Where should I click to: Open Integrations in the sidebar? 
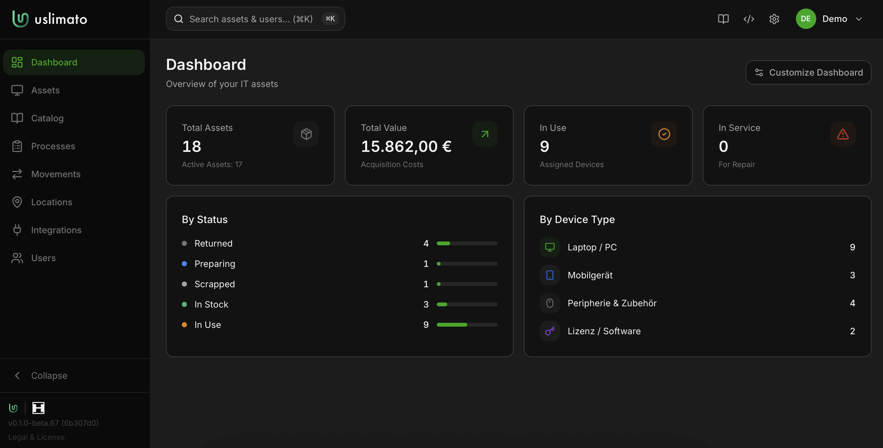74,230
